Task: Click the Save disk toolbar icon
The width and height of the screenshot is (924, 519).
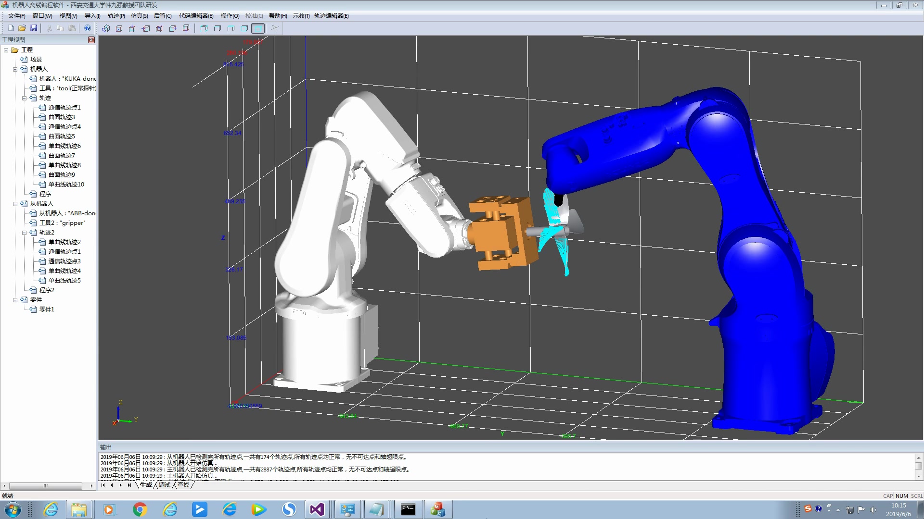Action: [34, 28]
